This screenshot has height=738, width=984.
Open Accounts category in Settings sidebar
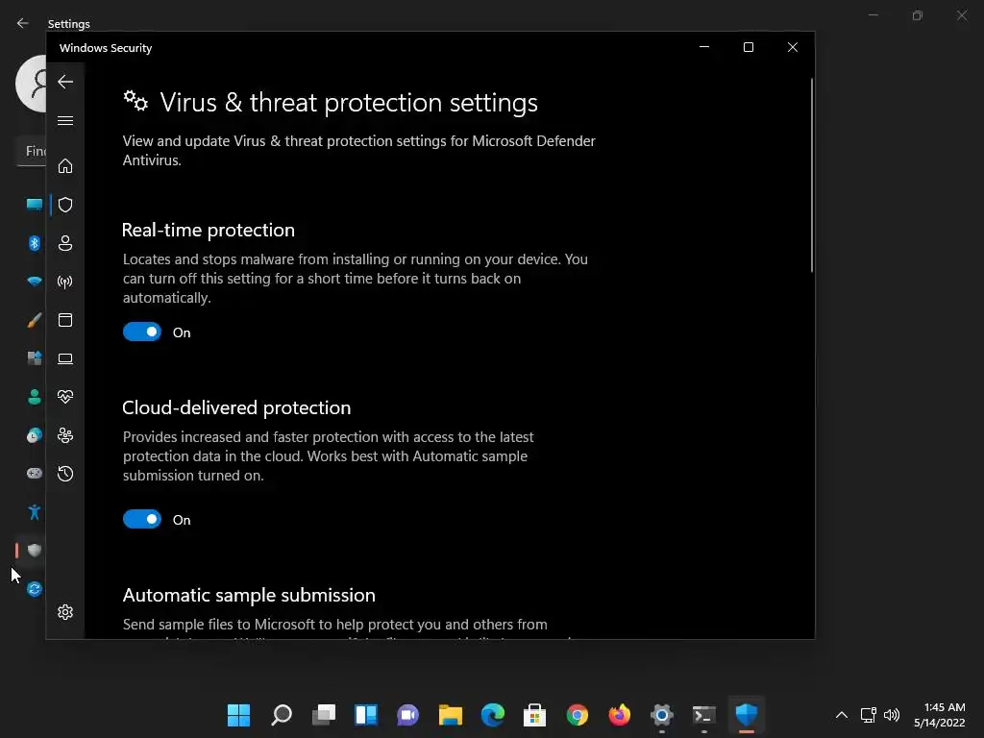(x=34, y=397)
